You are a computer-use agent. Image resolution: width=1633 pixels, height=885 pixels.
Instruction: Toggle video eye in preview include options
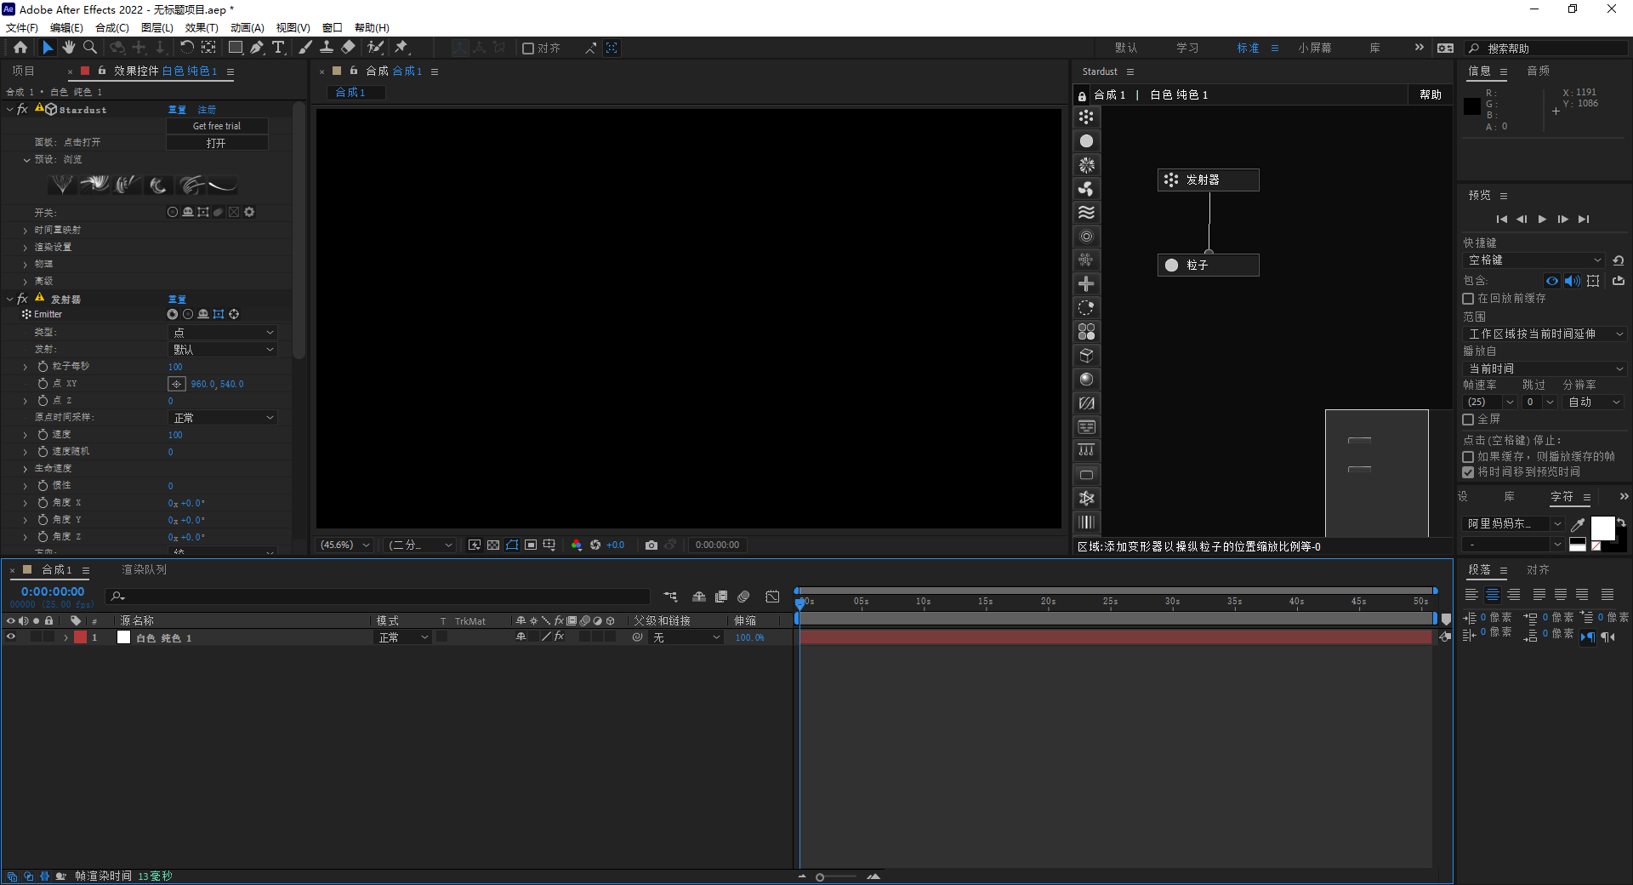point(1552,281)
